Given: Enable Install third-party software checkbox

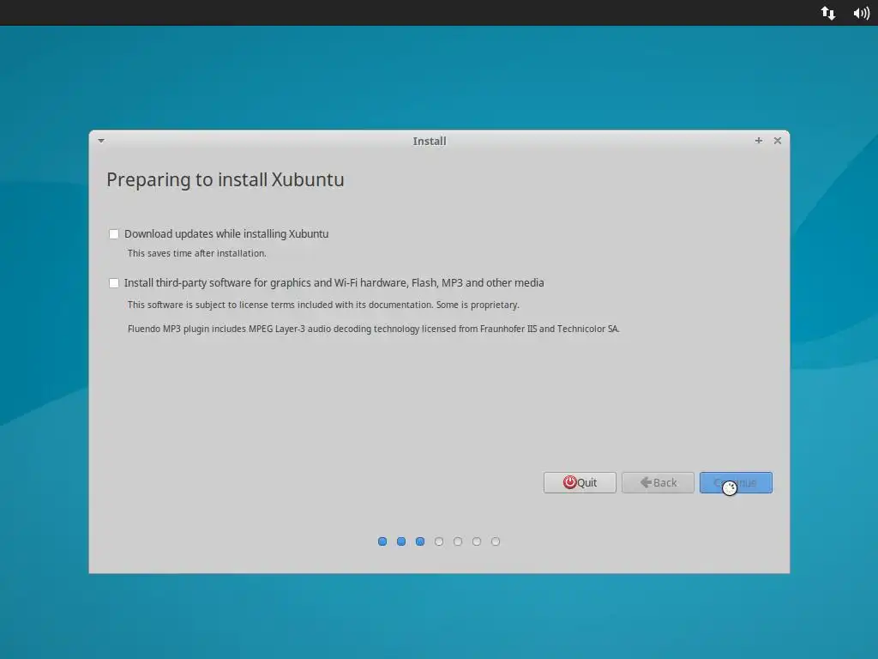Looking at the screenshot, I should (114, 283).
